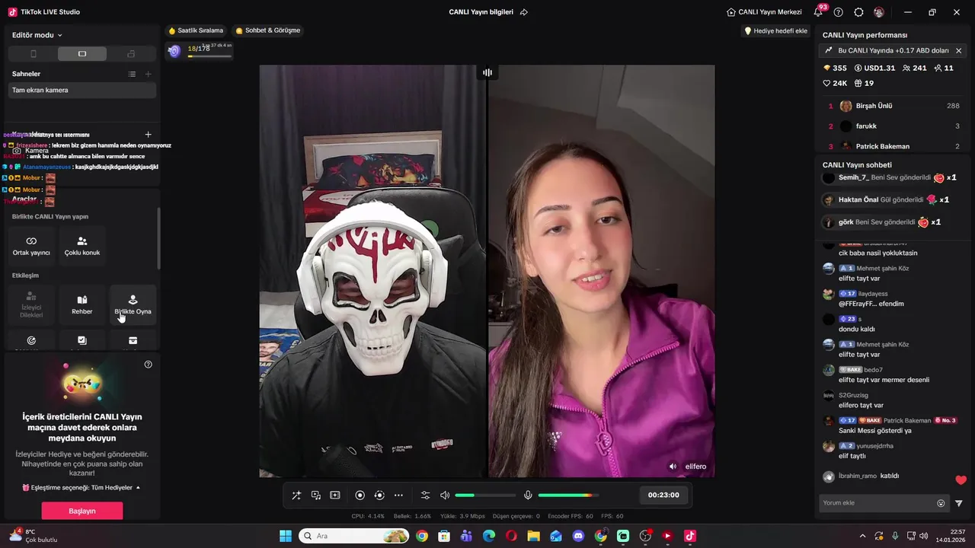The image size is (975, 548).
Task: Add a new source with plus icon
Action: click(148, 134)
